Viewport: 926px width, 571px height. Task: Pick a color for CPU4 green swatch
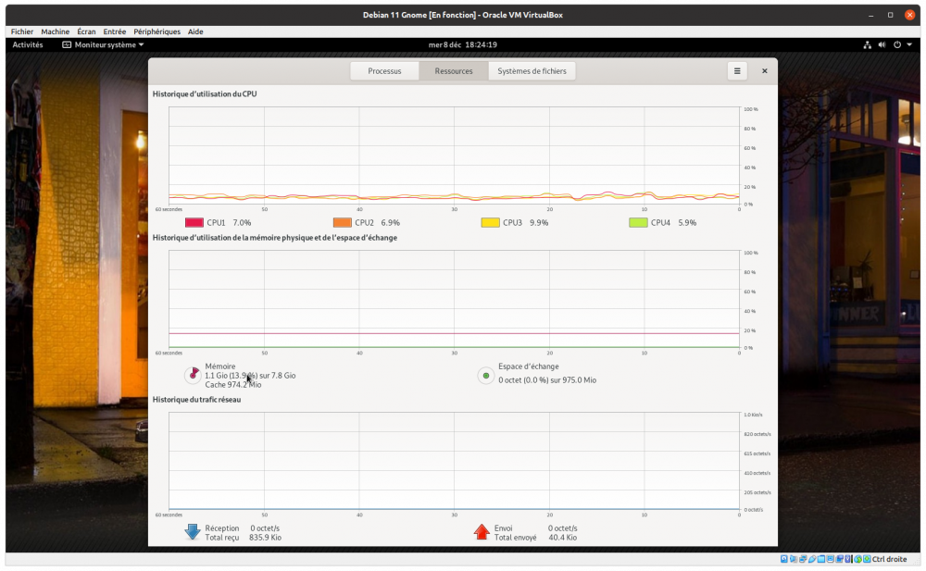pos(638,223)
